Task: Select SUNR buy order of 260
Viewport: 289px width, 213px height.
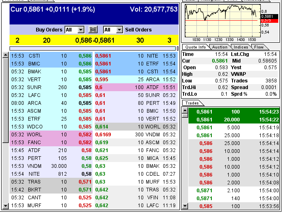Action: (52, 87)
